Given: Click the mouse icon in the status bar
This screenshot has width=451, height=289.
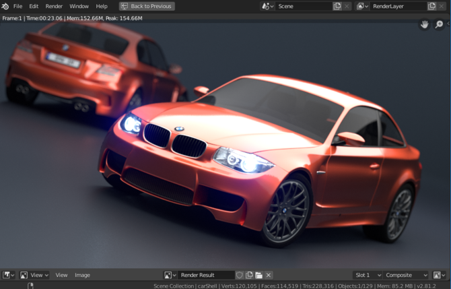Looking at the screenshot, I should point(30,286).
